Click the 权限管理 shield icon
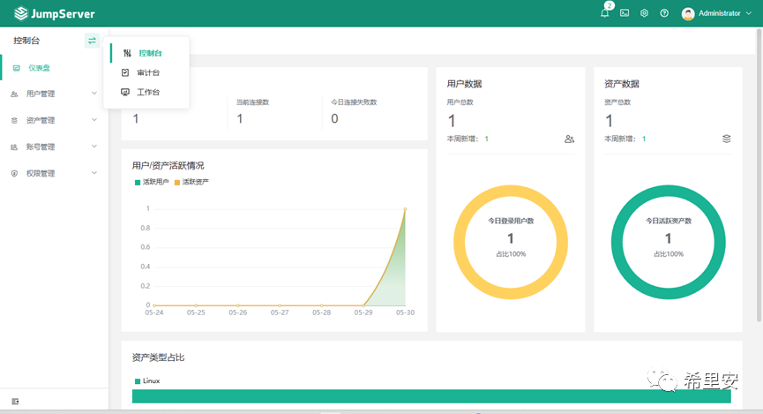763x414 pixels. pos(15,173)
